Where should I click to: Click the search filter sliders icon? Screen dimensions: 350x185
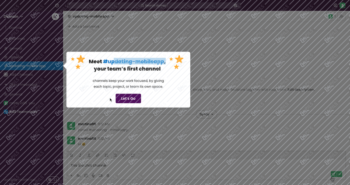(235, 5)
